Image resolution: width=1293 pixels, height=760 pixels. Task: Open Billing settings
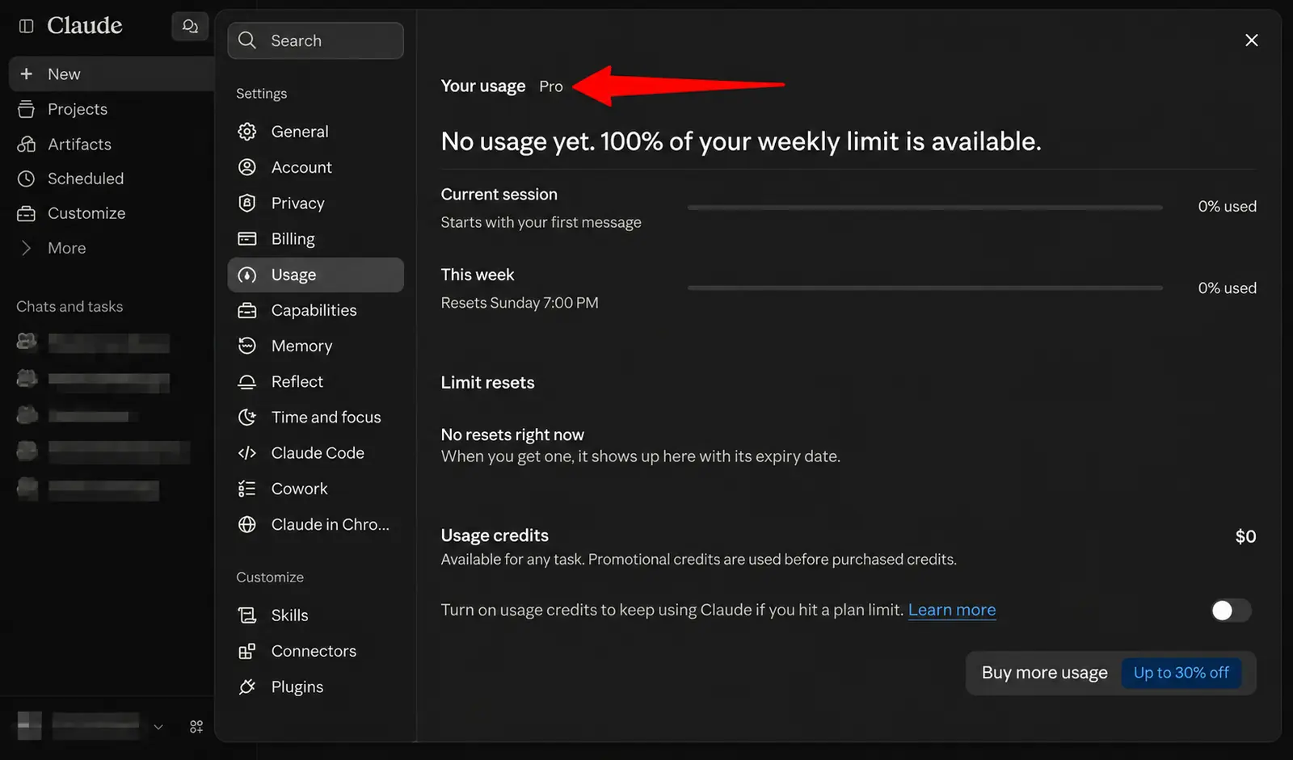coord(315,239)
